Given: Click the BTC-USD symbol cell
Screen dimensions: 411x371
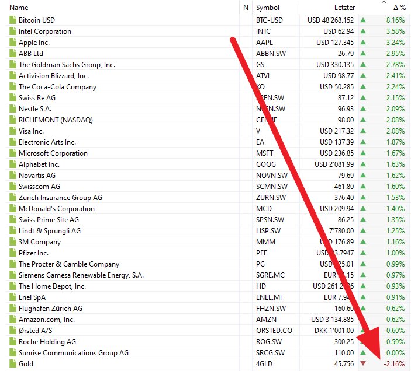Looking at the screenshot, I should (x=270, y=20).
